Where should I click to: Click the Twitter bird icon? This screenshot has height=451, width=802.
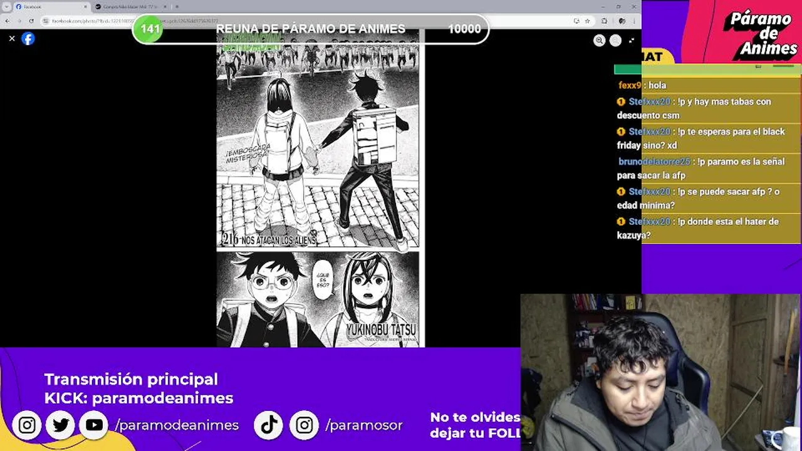pos(61,425)
